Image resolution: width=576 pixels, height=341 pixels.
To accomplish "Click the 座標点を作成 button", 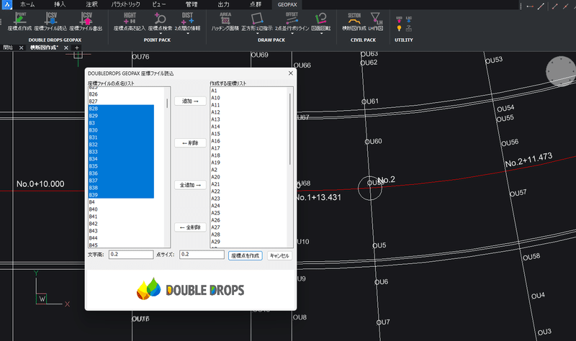I will pos(246,255).
